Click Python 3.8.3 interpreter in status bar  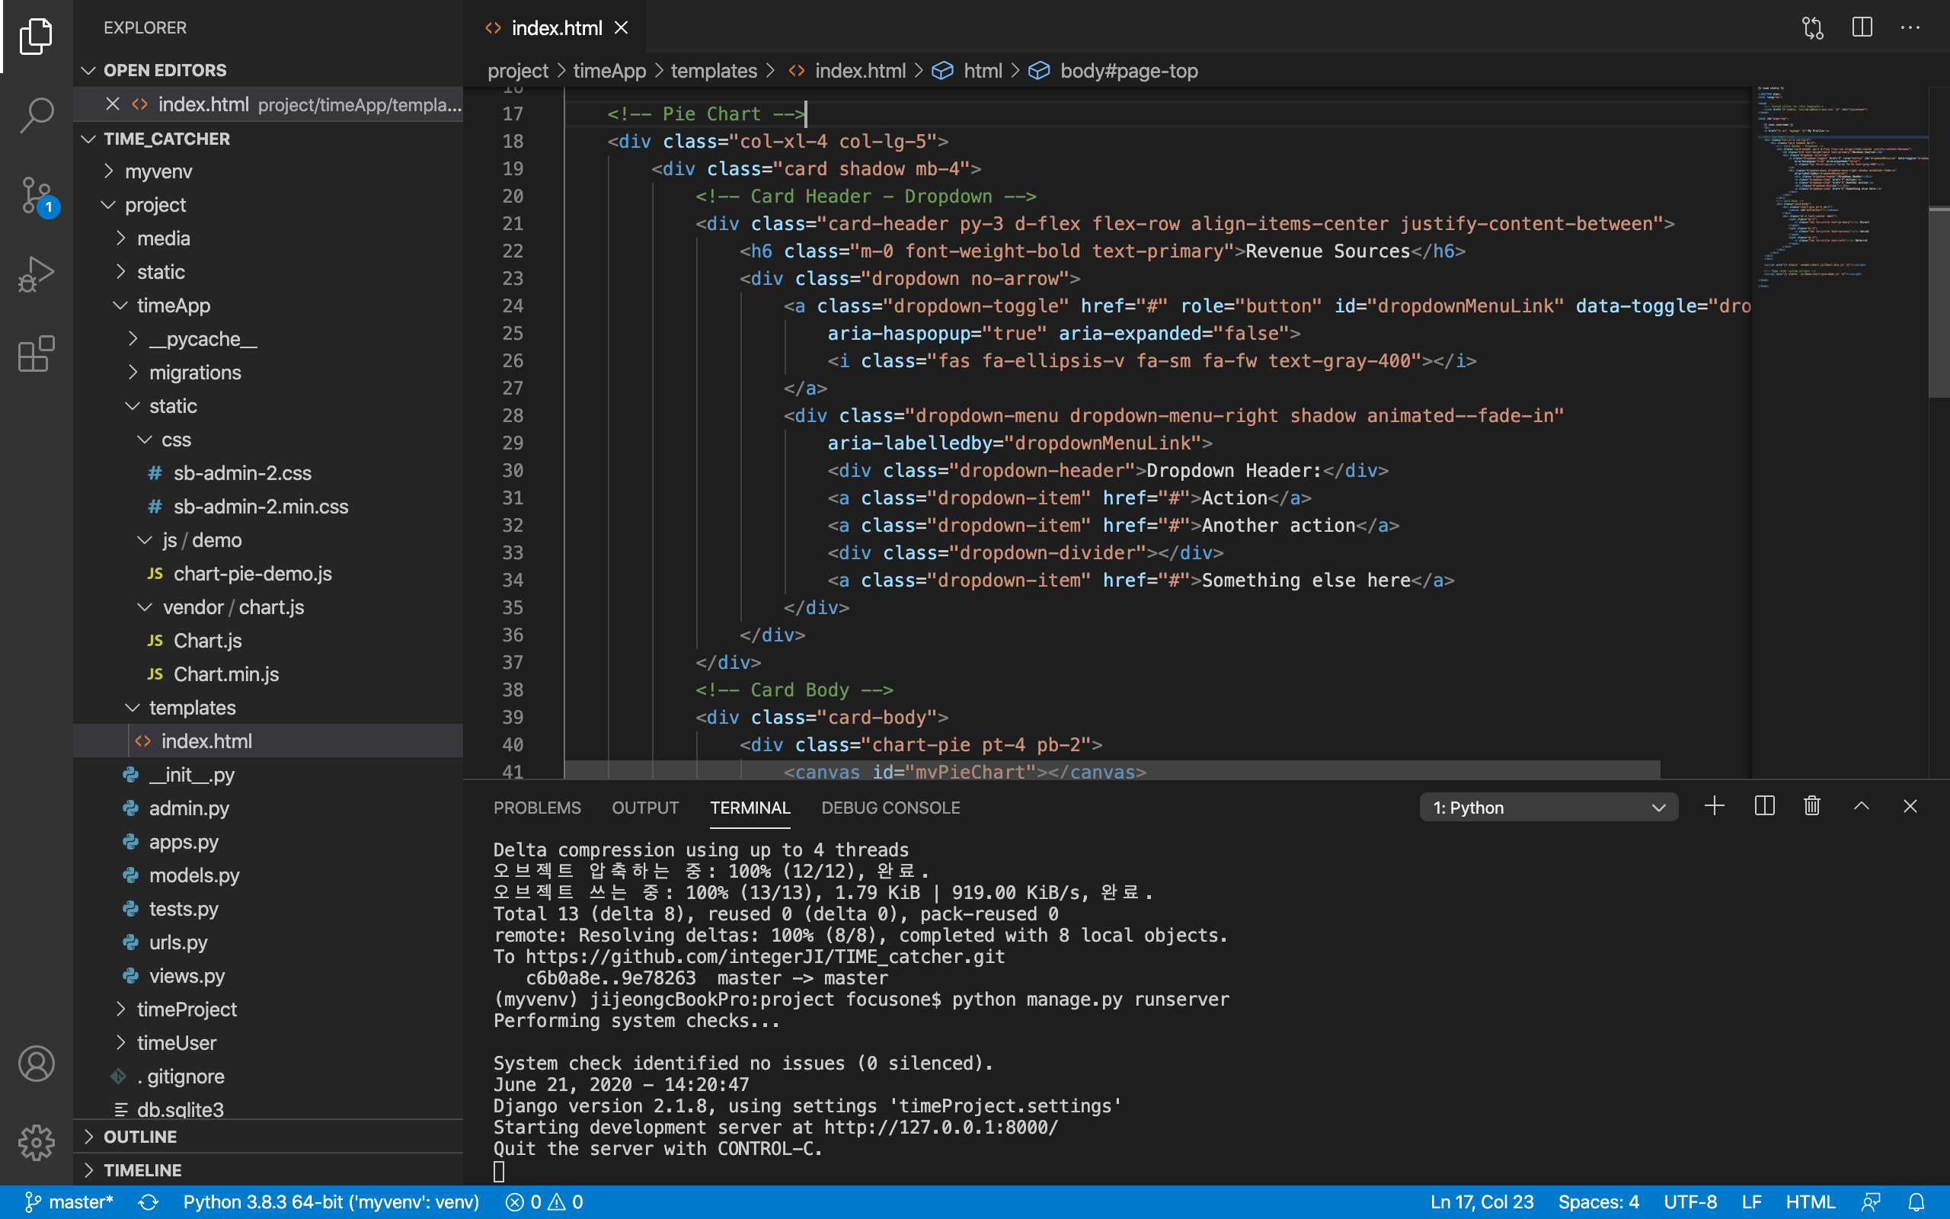[331, 1202]
